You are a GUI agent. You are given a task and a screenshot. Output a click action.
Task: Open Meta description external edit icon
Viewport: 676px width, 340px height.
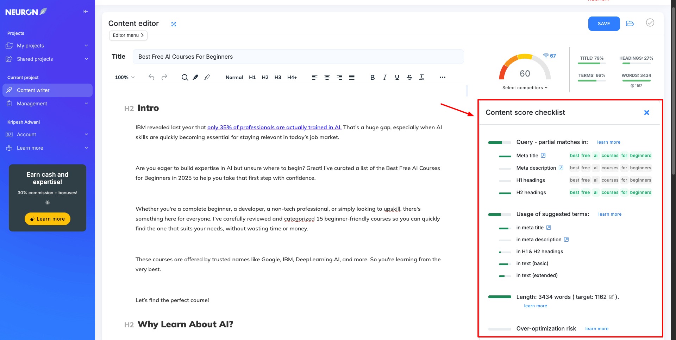[561, 168]
